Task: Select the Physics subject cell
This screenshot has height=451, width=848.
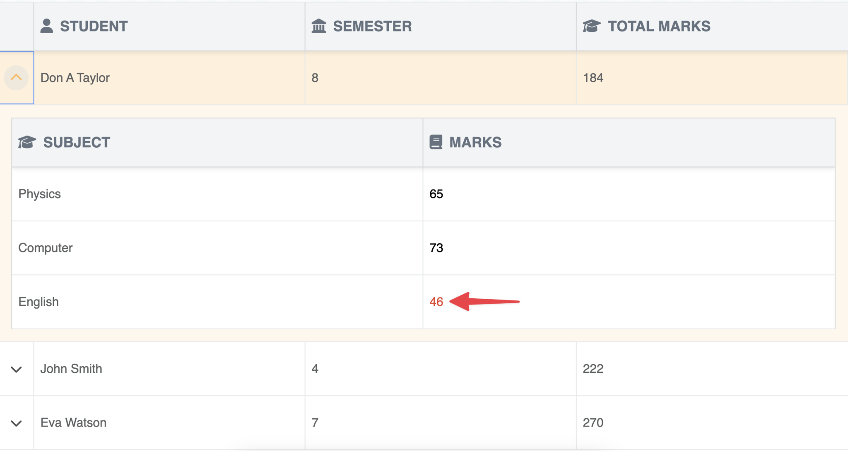Action: pos(40,194)
